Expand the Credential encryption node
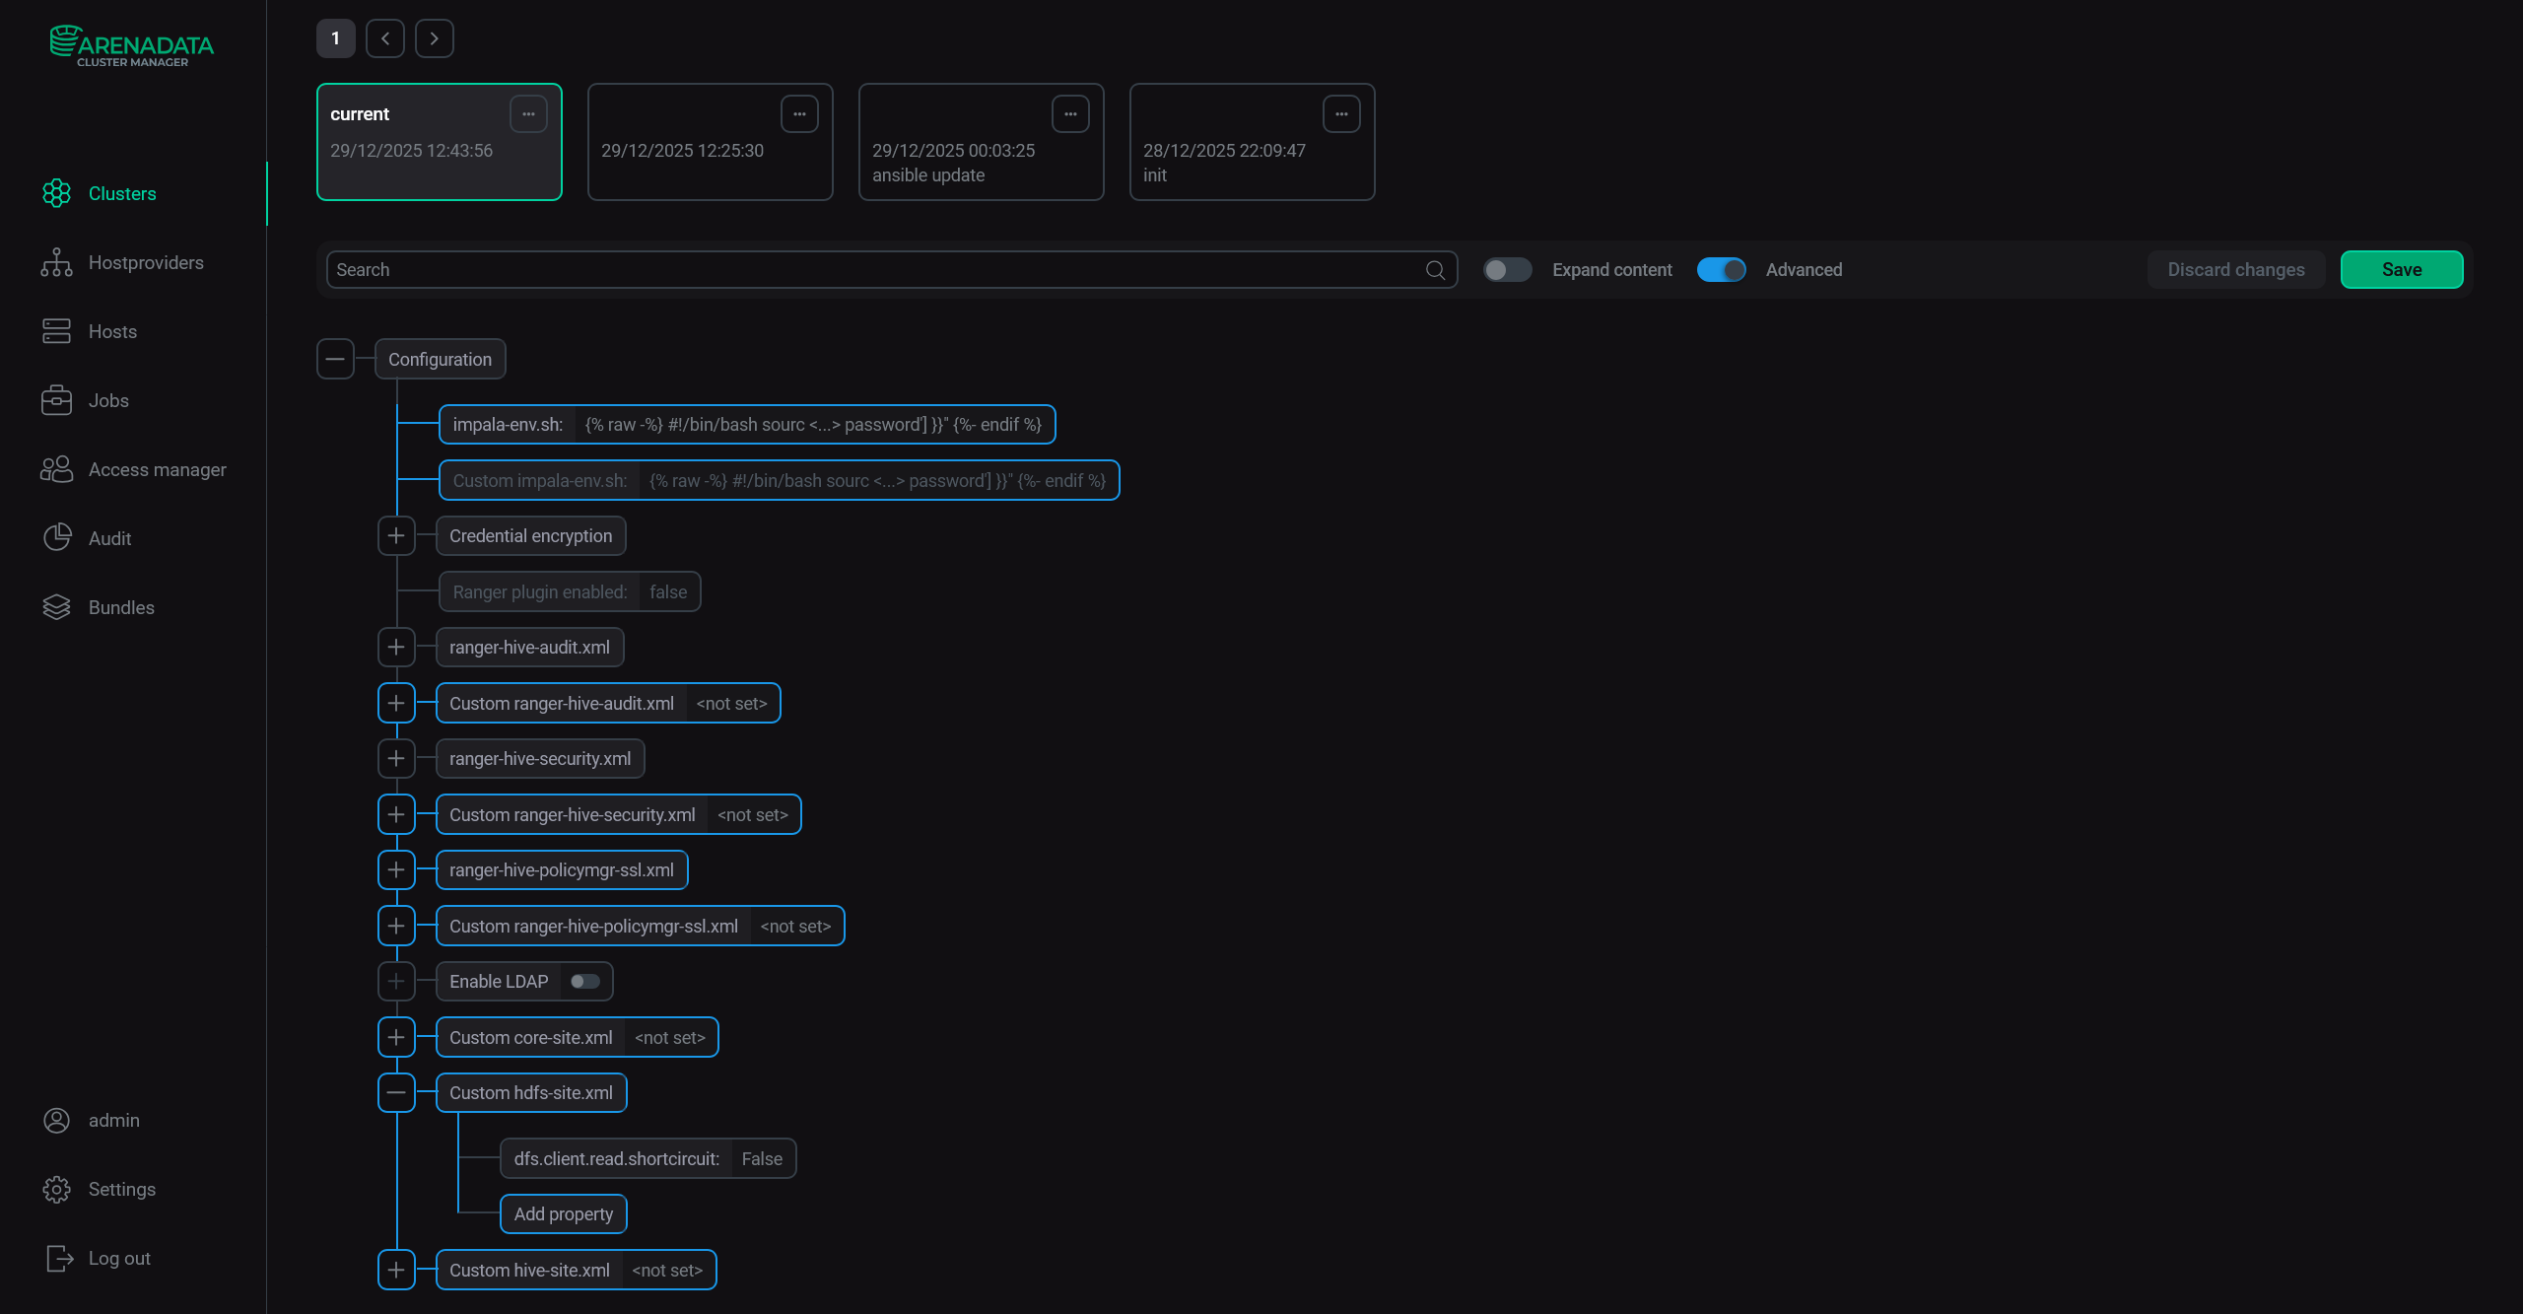Viewport: 2523px width, 1314px height. 396,535
